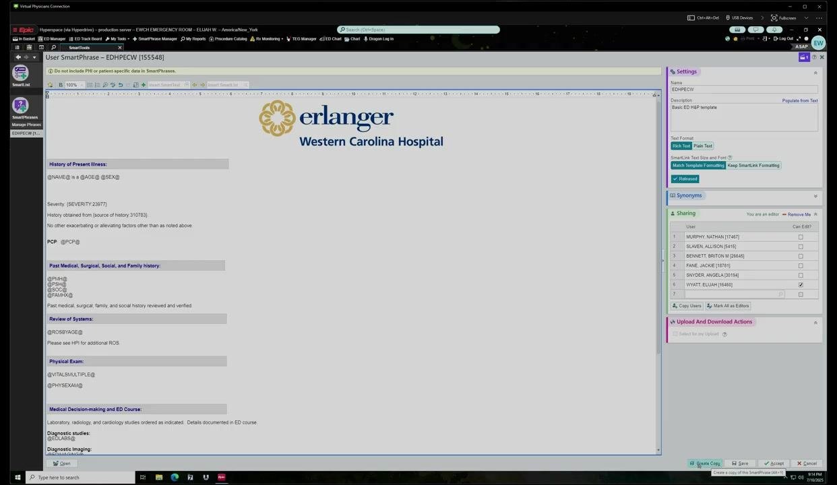Viewport: 837px width, 485px height.
Task: Accept the SmartPhrase changes
Action: [774, 463]
